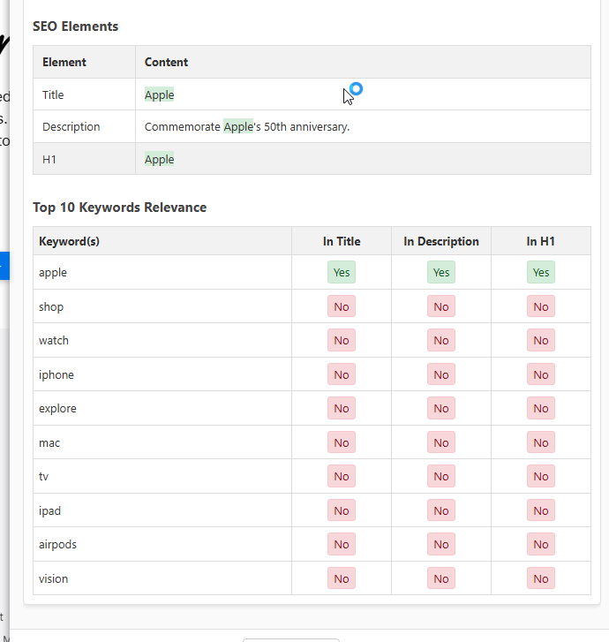Click the Commemorate Apple's 50th anniversary description

[x=247, y=126]
